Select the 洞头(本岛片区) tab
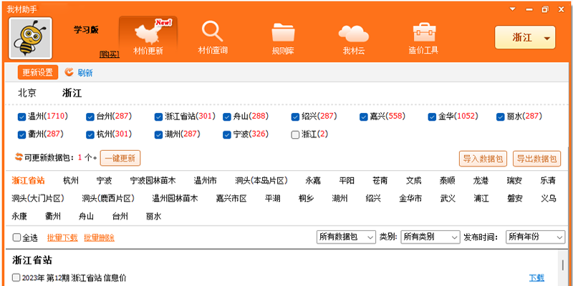This screenshot has width=573, height=286. pyautogui.click(x=261, y=181)
